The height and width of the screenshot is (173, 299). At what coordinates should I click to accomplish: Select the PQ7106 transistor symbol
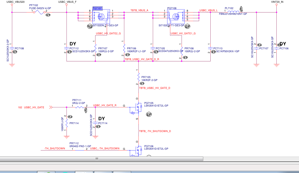click(137, 151)
